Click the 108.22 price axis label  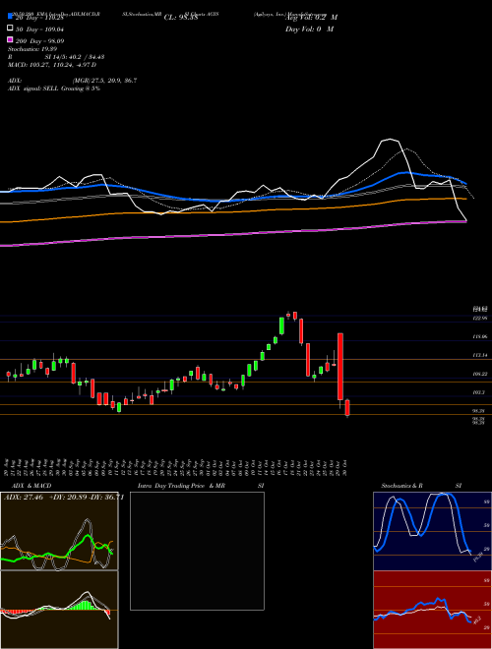[480, 374]
